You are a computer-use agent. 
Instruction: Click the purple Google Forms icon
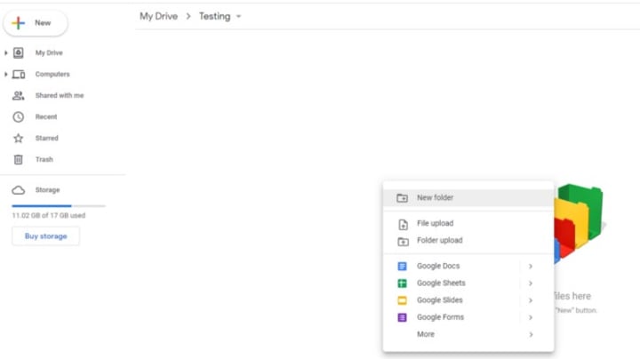[402, 317]
